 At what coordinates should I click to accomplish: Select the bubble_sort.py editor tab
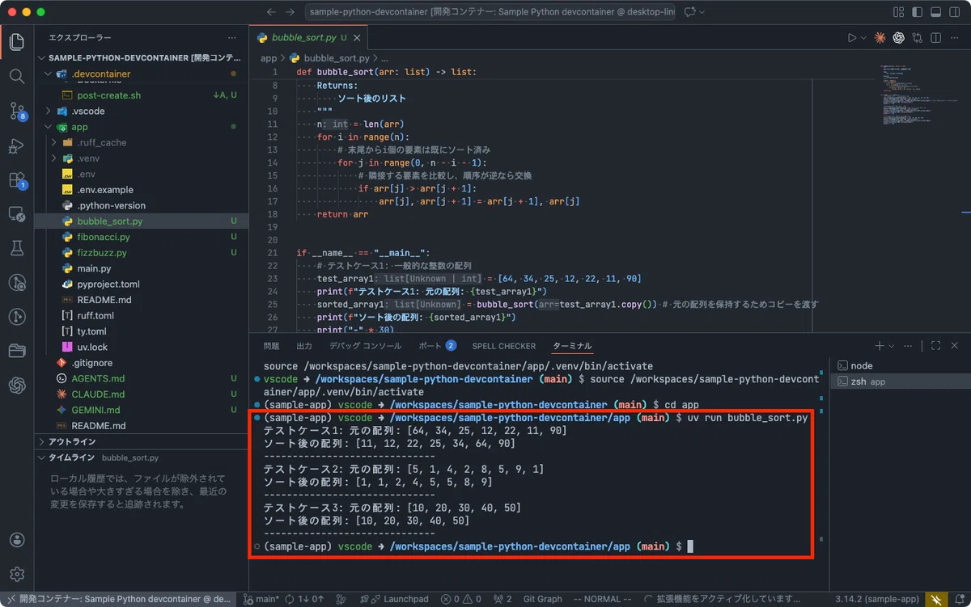(308, 38)
